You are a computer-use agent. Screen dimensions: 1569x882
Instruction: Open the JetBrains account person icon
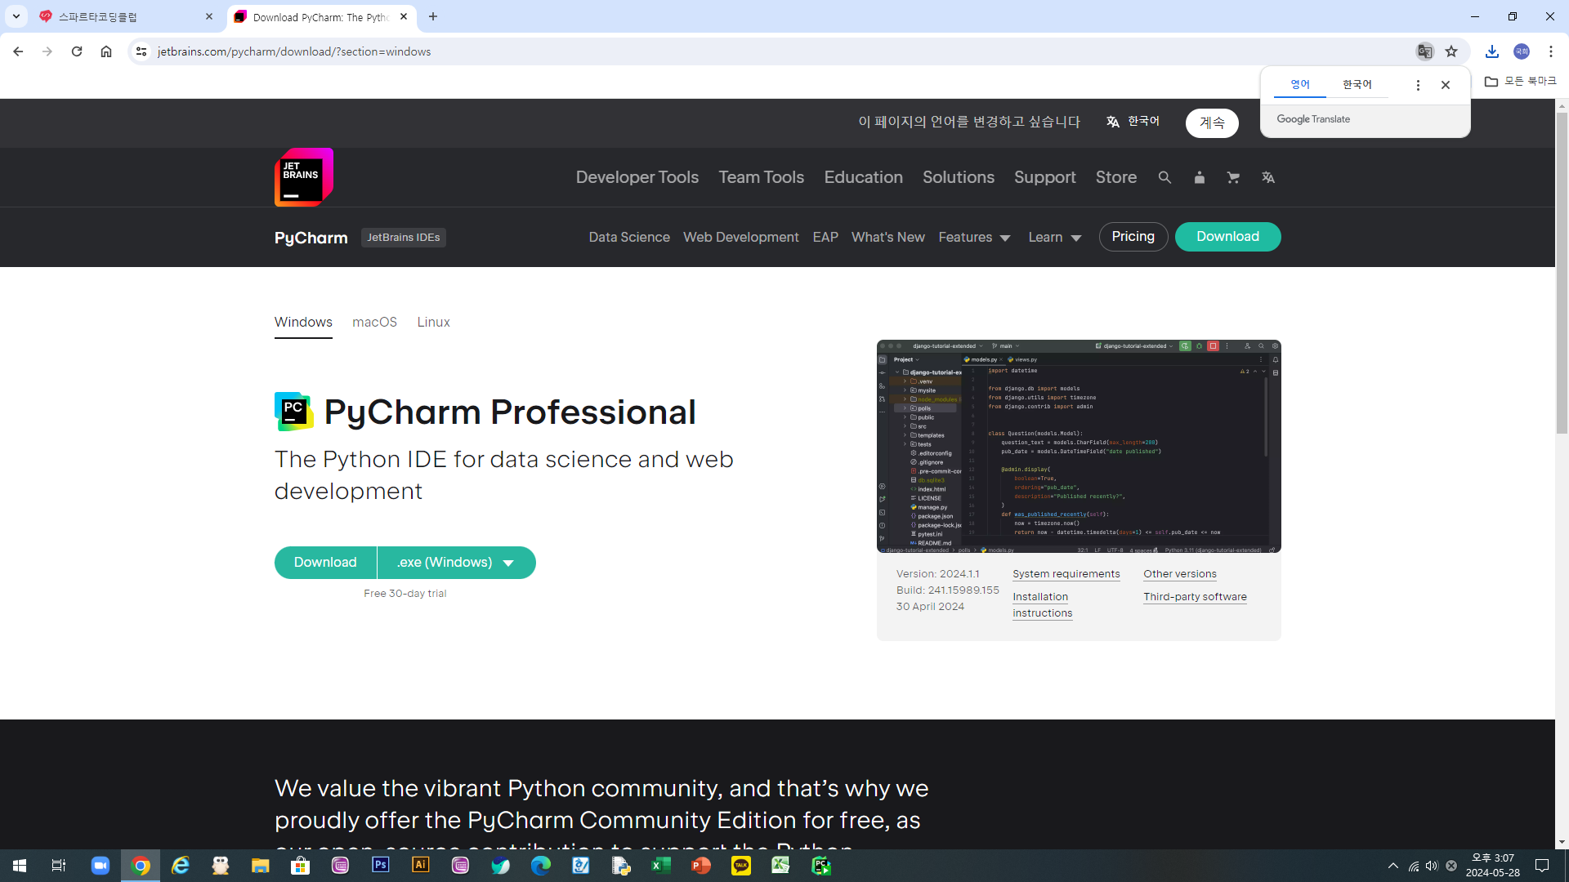coord(1199,177)
